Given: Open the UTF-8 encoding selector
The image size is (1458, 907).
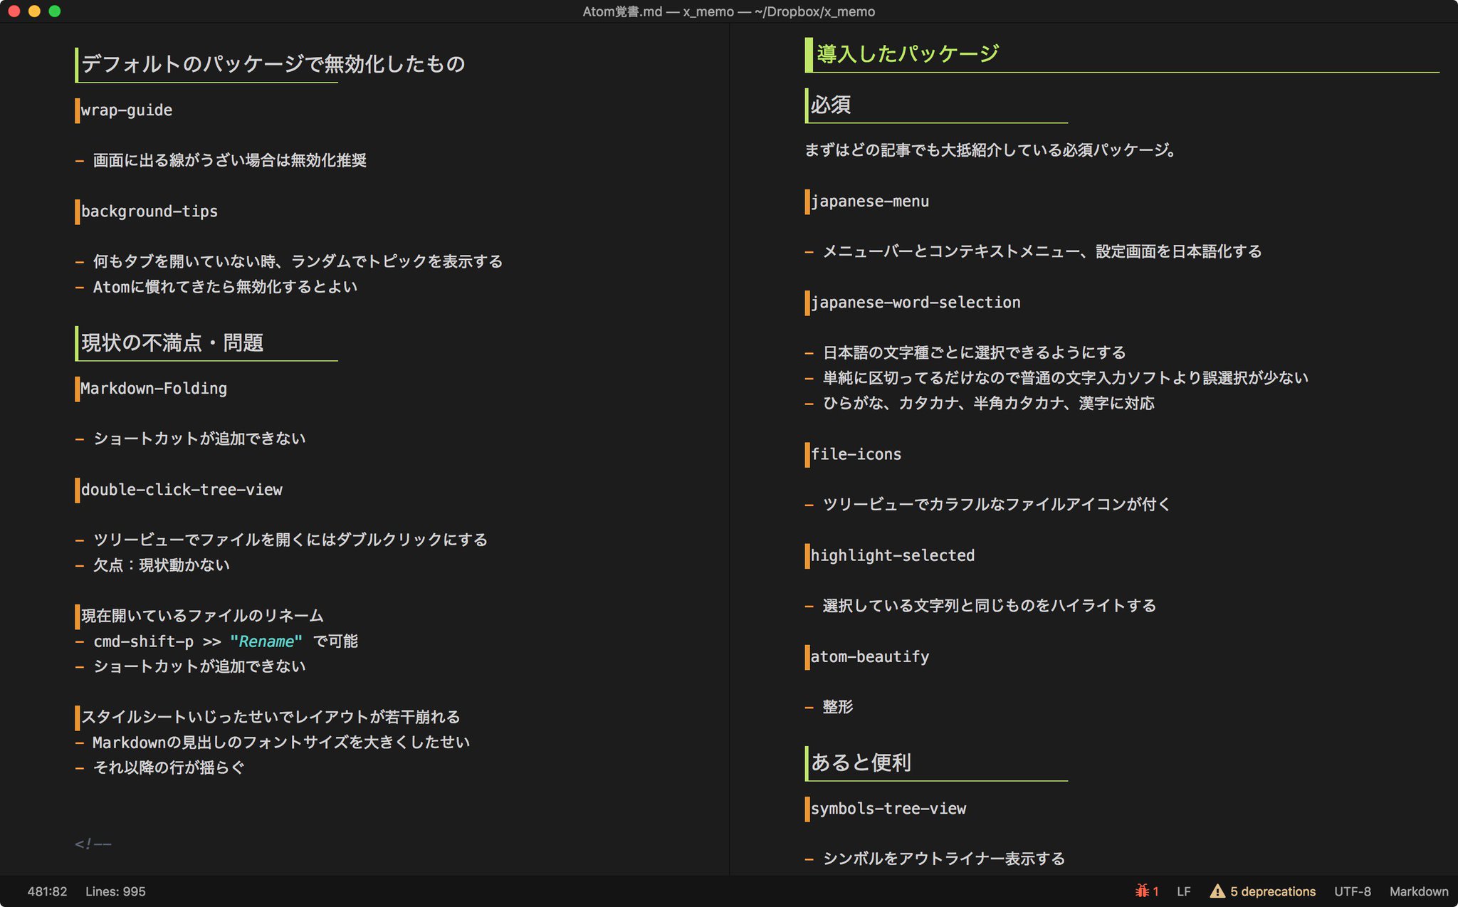Looking at the screenshot, I should pyautogui.click(x=1352, y=891).
